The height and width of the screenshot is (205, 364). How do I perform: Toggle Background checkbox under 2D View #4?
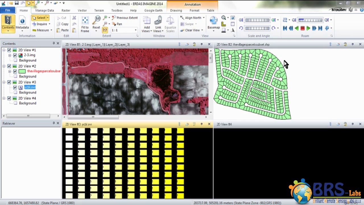click(15, 103)
